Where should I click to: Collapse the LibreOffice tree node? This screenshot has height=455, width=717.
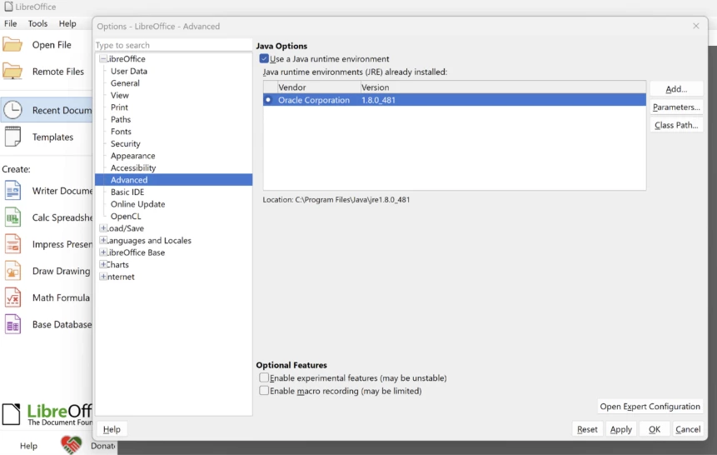[103, 58]
